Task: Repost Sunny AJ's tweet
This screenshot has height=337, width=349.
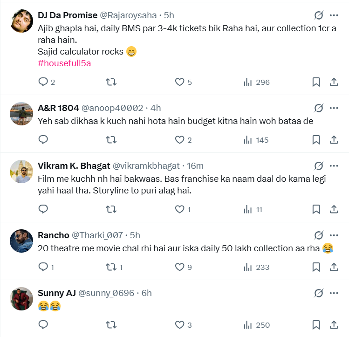Action: [111, 324]
